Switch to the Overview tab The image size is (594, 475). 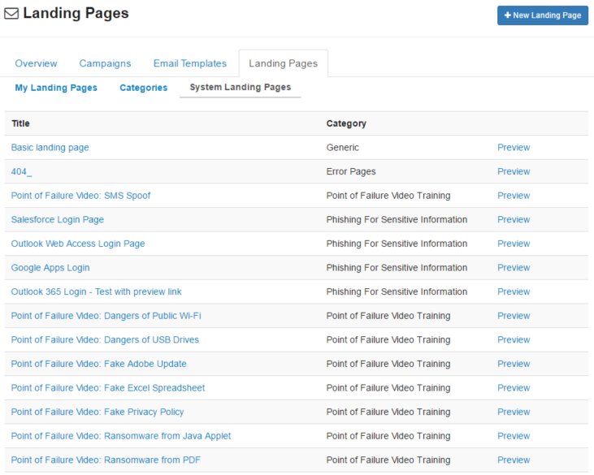pos(36,63)
